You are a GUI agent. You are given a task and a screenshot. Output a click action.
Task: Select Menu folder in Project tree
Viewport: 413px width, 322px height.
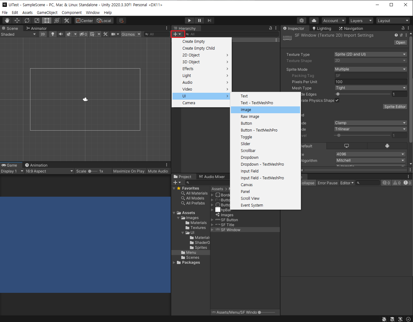tap(191, 253)
